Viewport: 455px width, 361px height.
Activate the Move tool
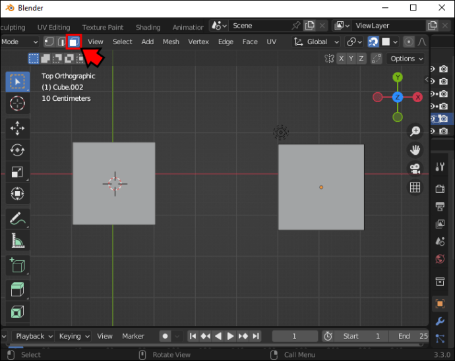click(x=17, y=128)
